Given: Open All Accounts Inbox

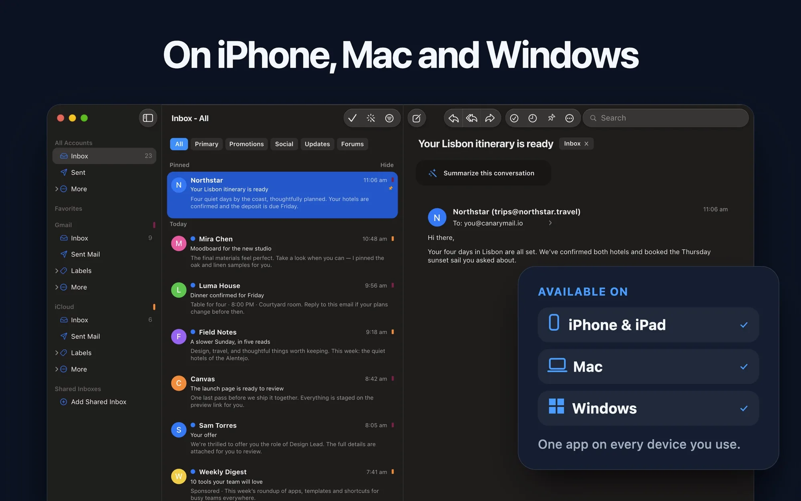Looking at the screenshot, I should click(x=104, y=156).
